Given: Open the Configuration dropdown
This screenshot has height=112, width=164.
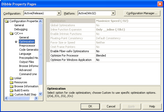Looking at the screenshot, I should tap(59, 13).
